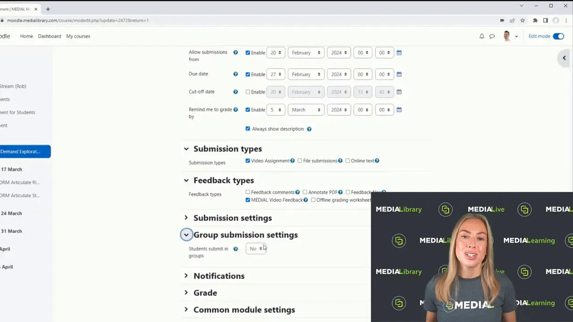This screenshot has width=573, height=322.
Task: Show help for Cut-off date
Action: [x=235, y=92]
